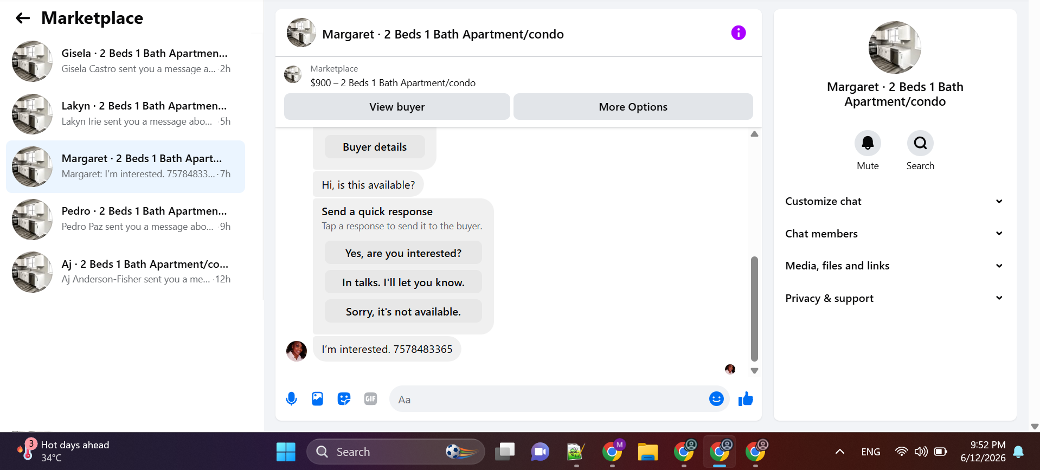The image size is (1040, 470).
Task: Search in conversation using magnifier icon
Action: coord(920,143)
